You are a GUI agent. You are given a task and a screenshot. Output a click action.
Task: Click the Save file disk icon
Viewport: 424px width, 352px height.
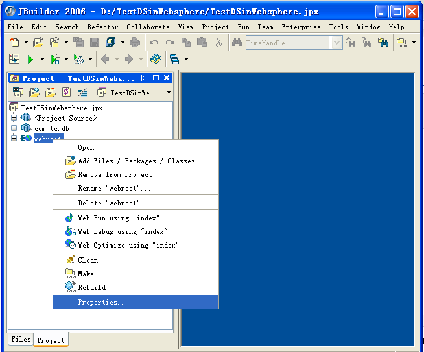tap(95, 42)
